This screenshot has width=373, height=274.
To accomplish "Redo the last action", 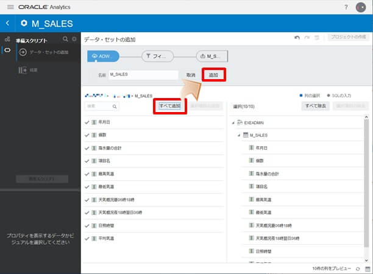I will pyautogui.click(x=307, y=38).
